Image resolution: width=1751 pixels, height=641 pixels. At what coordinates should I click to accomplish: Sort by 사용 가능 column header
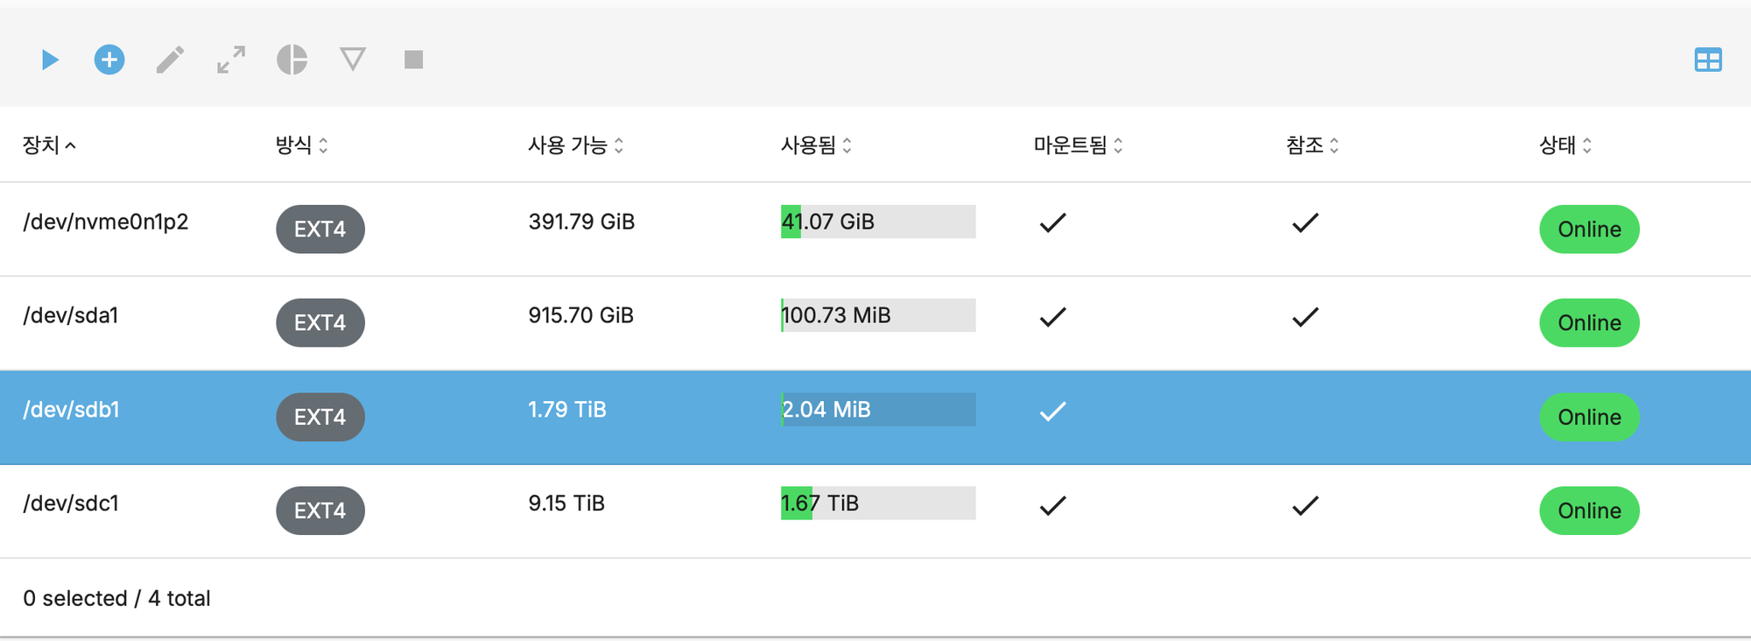[x=576, y=145]
